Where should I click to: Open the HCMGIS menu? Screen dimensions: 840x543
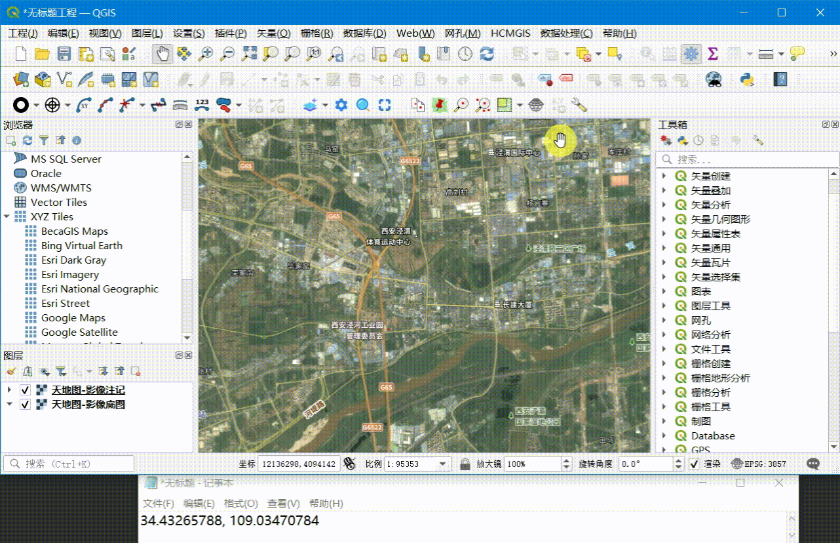point(510,33)
